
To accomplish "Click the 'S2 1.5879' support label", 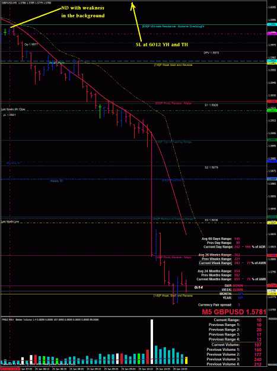I will click(x=211, y=167).
